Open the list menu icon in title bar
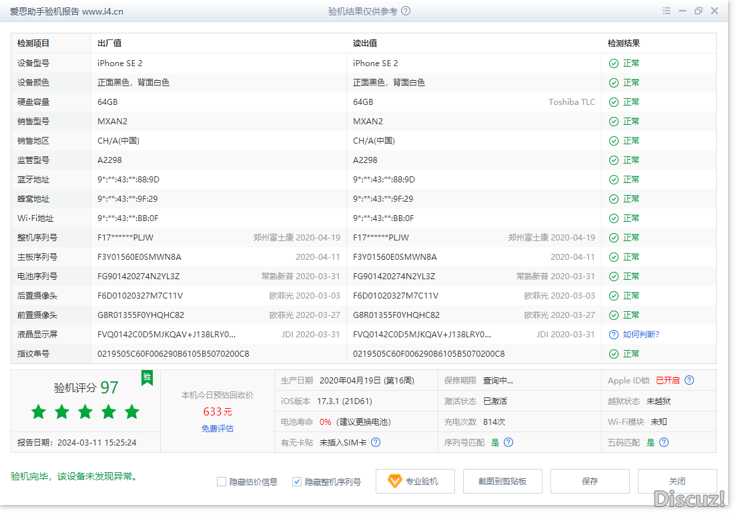 coord(667,11)
